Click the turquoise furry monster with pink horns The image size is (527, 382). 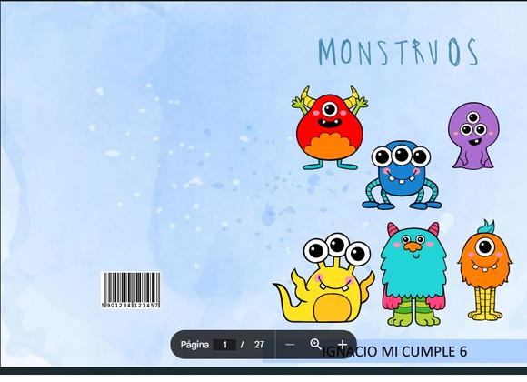pos(413,274)
